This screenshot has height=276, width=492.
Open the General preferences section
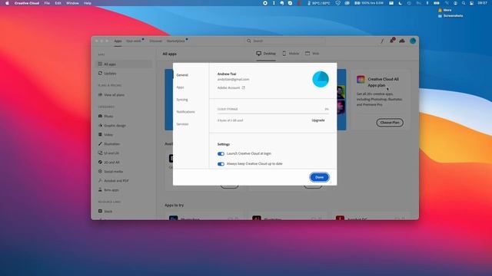click(x=182, y=75)
